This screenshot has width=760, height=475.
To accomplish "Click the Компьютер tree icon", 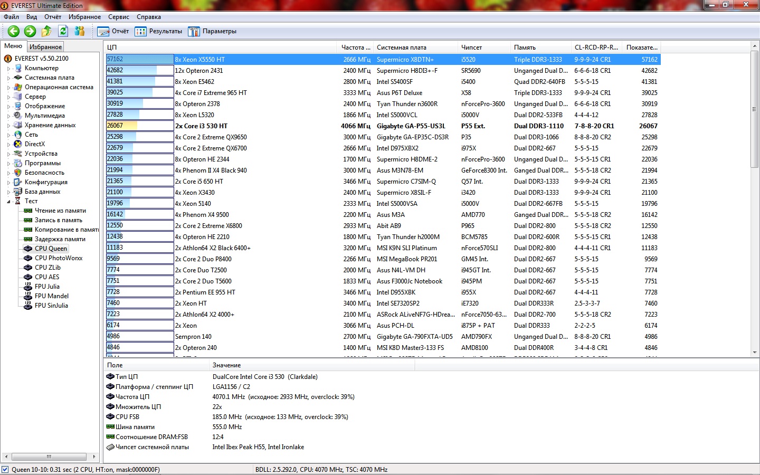I will (18, 68).
